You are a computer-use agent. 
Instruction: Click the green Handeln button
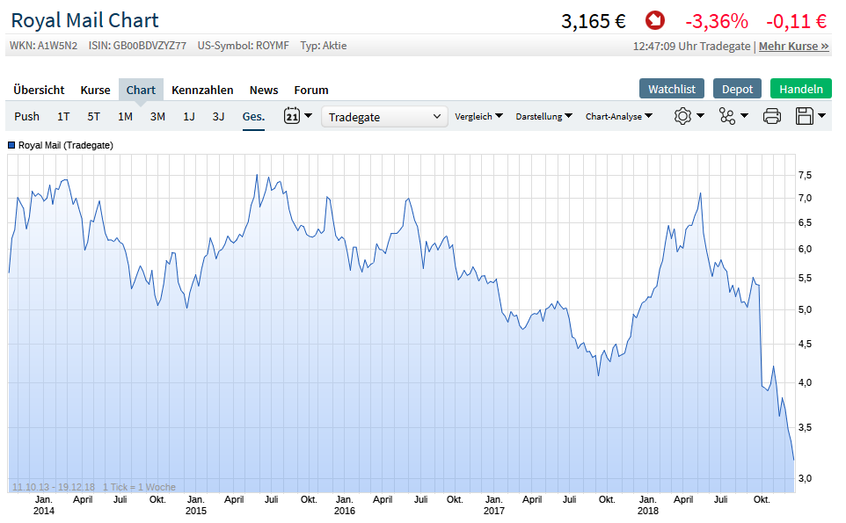pos(800,89)
